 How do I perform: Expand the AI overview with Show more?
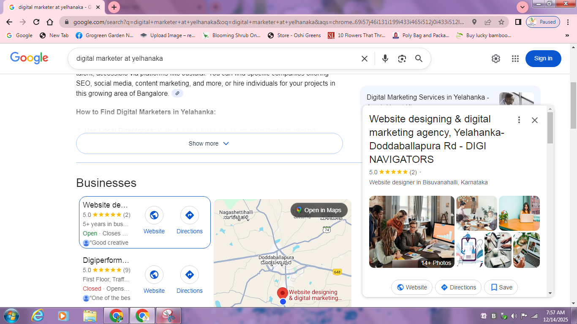(209, 143)
